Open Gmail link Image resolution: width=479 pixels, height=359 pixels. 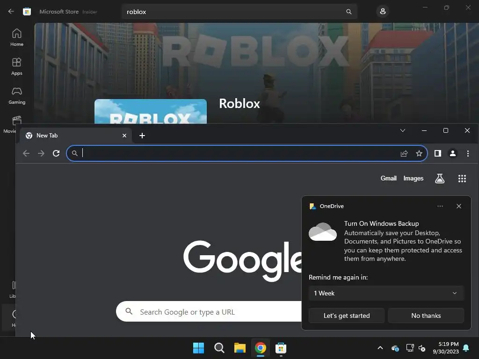tap(388, 178)
